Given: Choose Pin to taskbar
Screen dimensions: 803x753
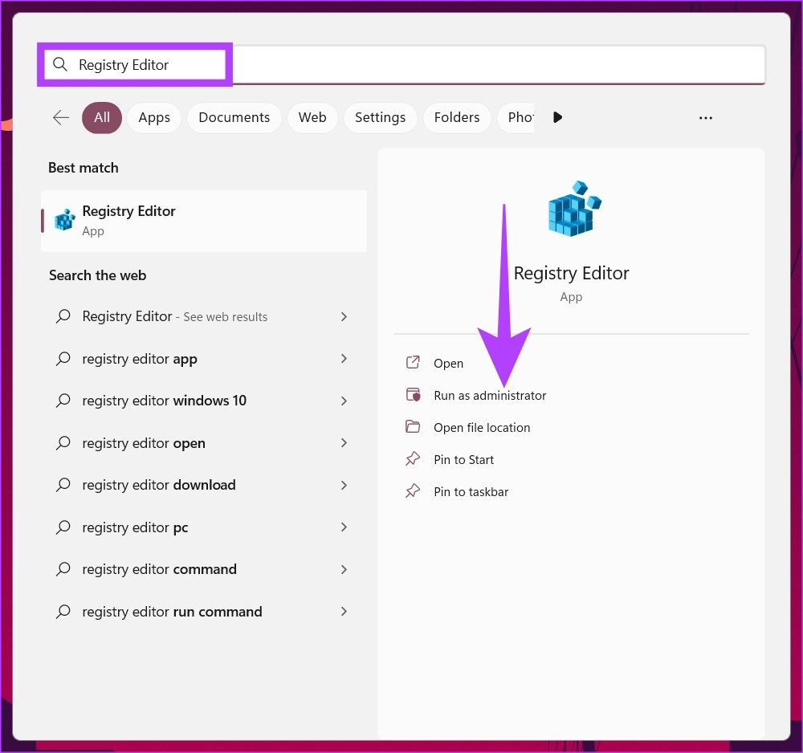Looking at the screenshot, I should [x=471, y=492].
